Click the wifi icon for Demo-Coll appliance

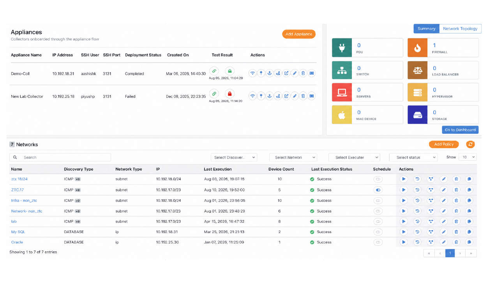pos(252,73)
